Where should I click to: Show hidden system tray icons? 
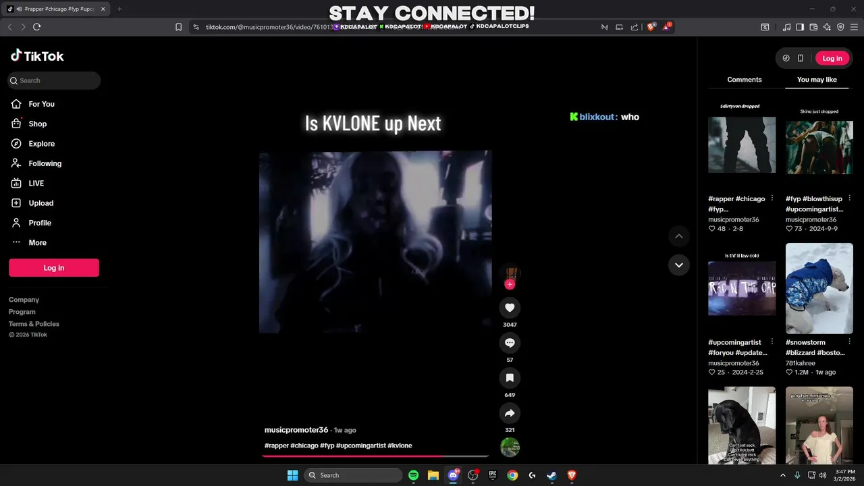point(783,475)
